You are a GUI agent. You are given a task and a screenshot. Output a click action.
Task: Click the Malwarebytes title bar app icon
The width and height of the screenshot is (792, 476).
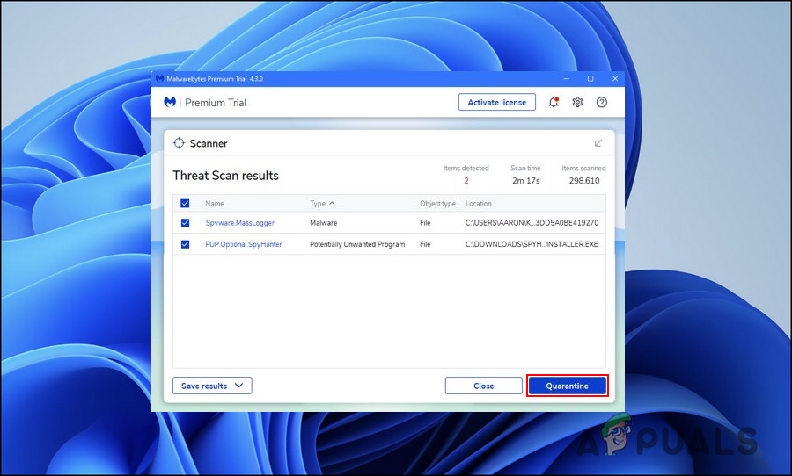[x=159, y=79]
